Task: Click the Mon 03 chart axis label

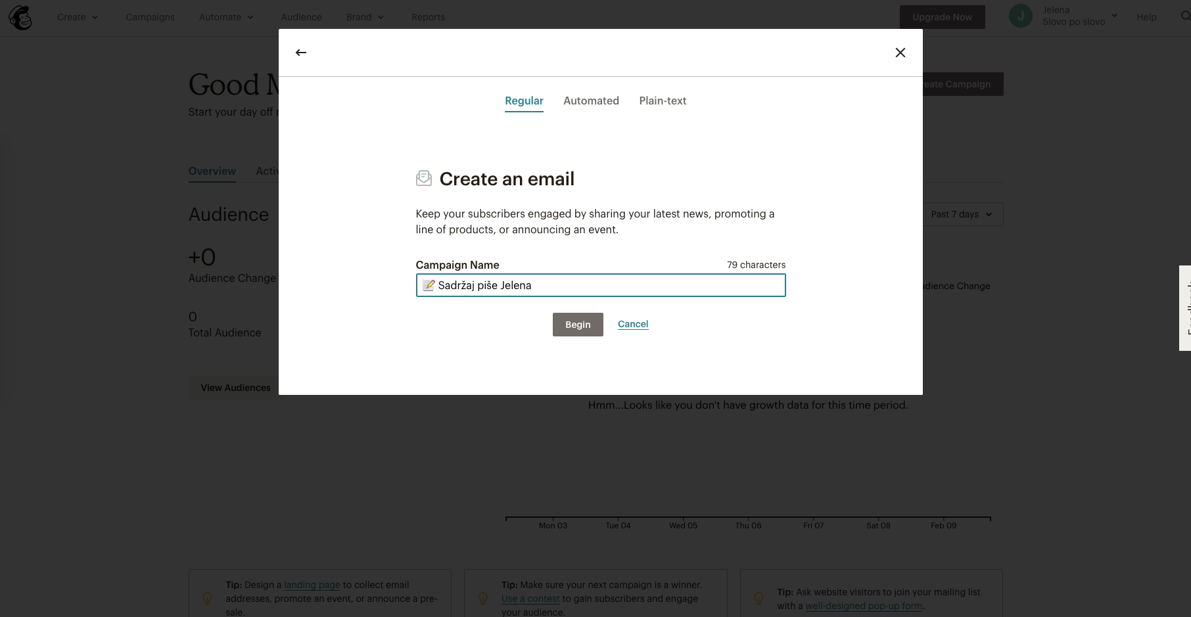Action: (553, 526)
